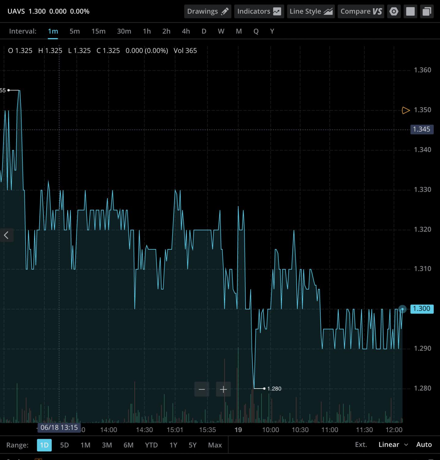Open the Compare VS tool

361,11
